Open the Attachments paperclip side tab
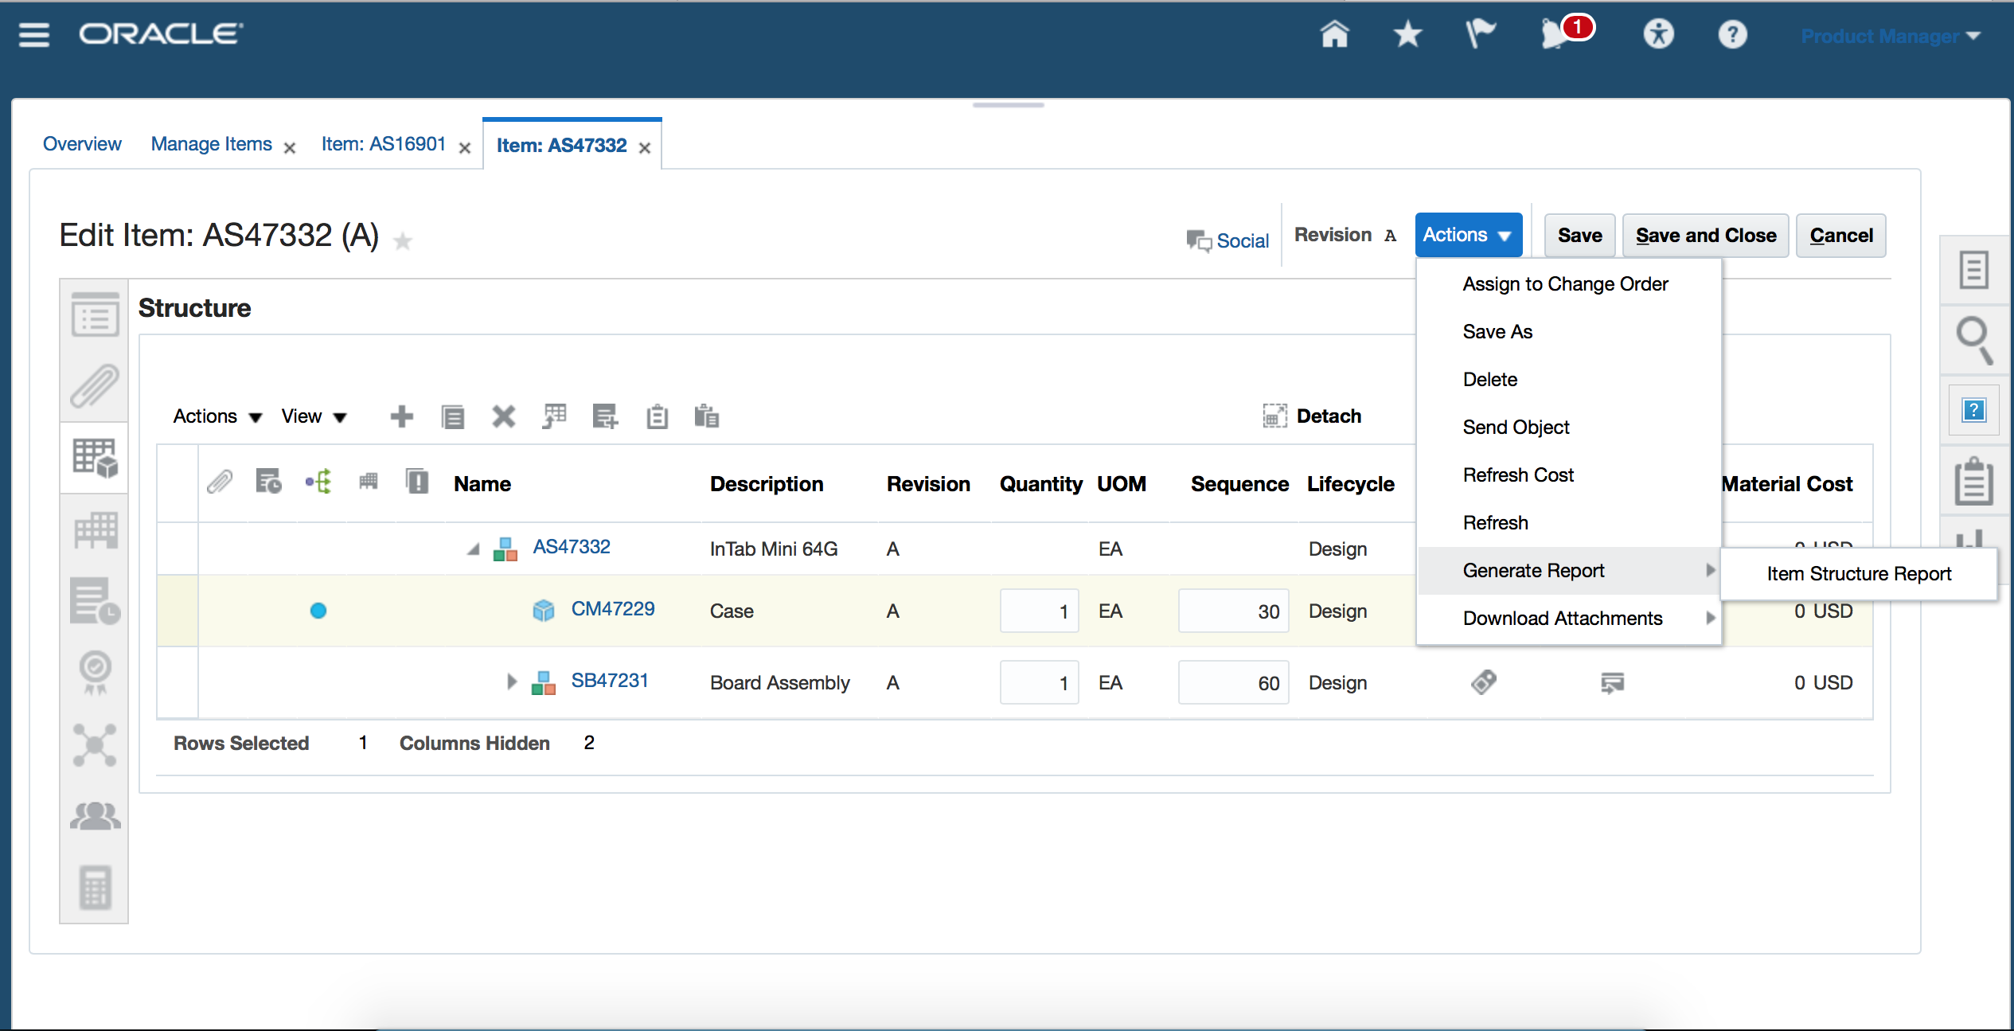Viewport: 2014px width, 1031px height. point(95,386)
